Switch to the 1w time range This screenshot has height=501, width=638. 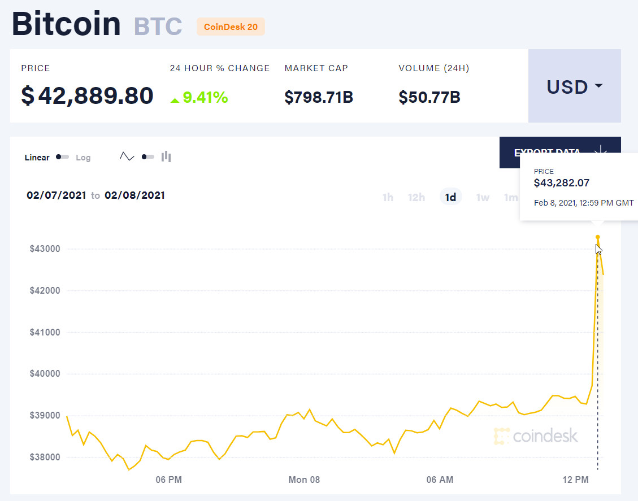coord(483,197)
